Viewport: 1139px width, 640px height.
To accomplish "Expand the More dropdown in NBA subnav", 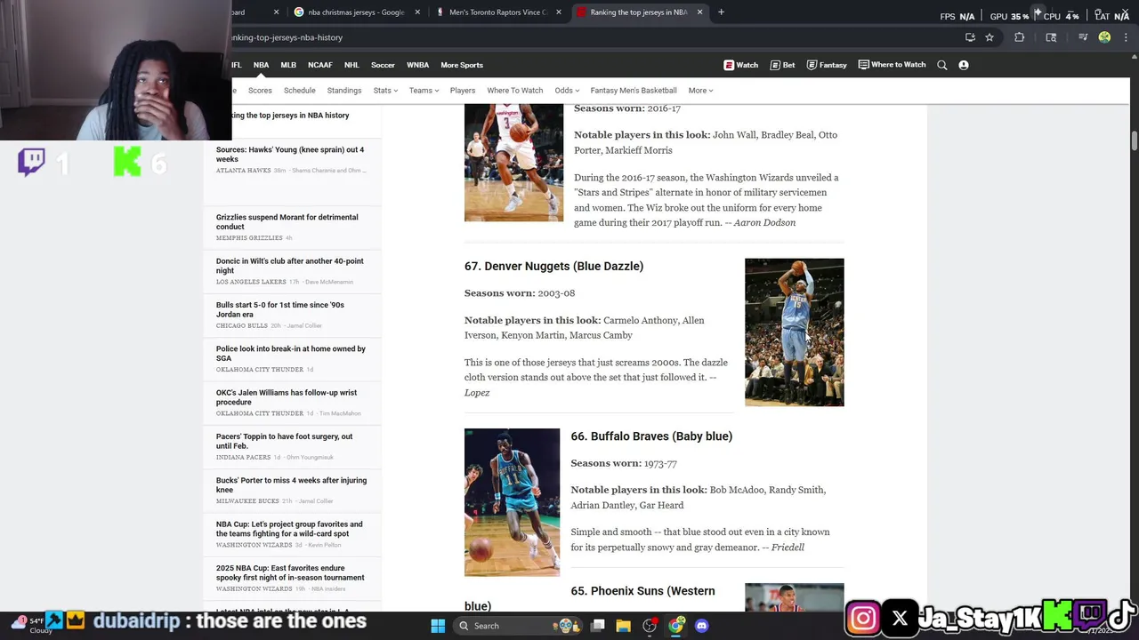I will coord(700,91).
